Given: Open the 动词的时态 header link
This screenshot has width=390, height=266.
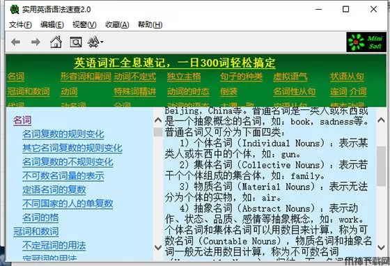Looking at the screenshot, I should pos(188,91).
